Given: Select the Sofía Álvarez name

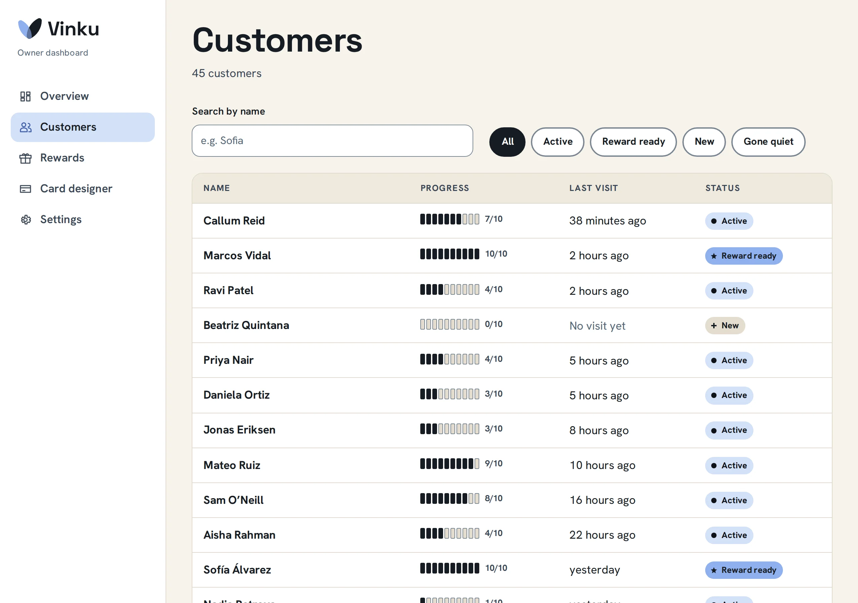Looking at the screenshot, I should click(x=237, y=569).
